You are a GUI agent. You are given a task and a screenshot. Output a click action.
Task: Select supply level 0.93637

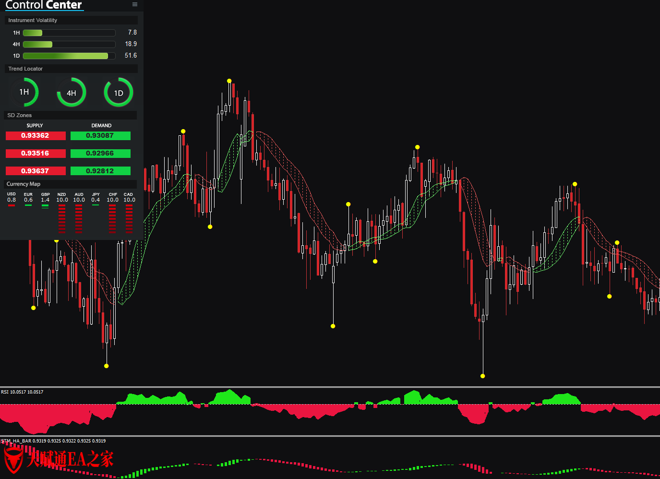point(36,171)
